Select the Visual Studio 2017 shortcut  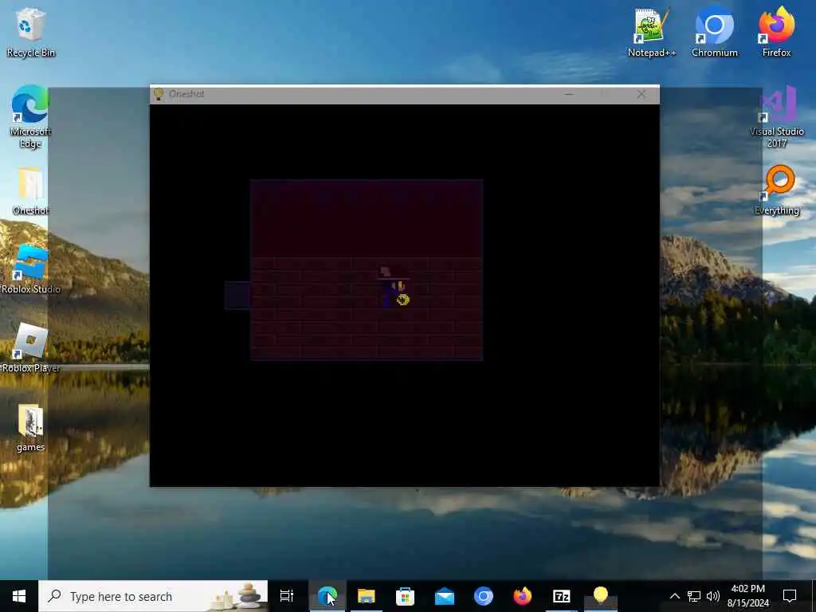[776, 117]
